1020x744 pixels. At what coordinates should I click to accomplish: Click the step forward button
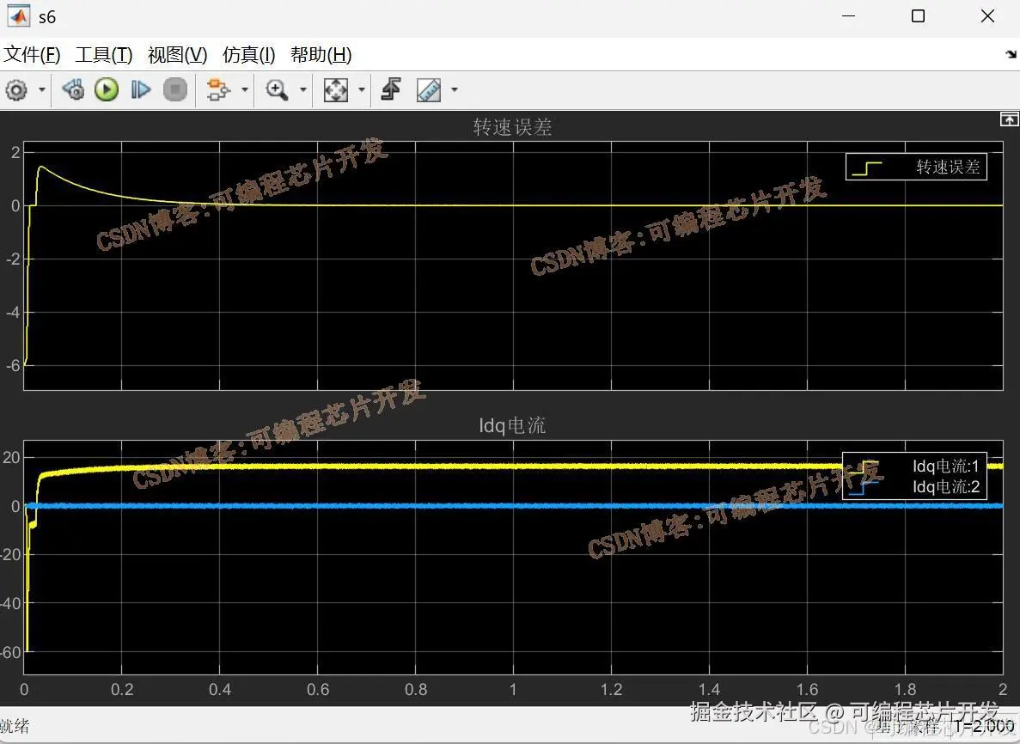tap(141, 89)
